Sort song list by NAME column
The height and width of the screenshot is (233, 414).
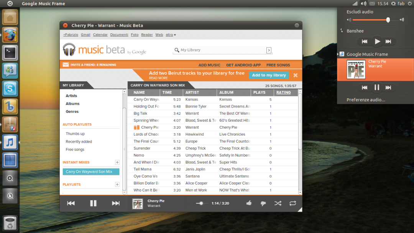pos(139,93)
